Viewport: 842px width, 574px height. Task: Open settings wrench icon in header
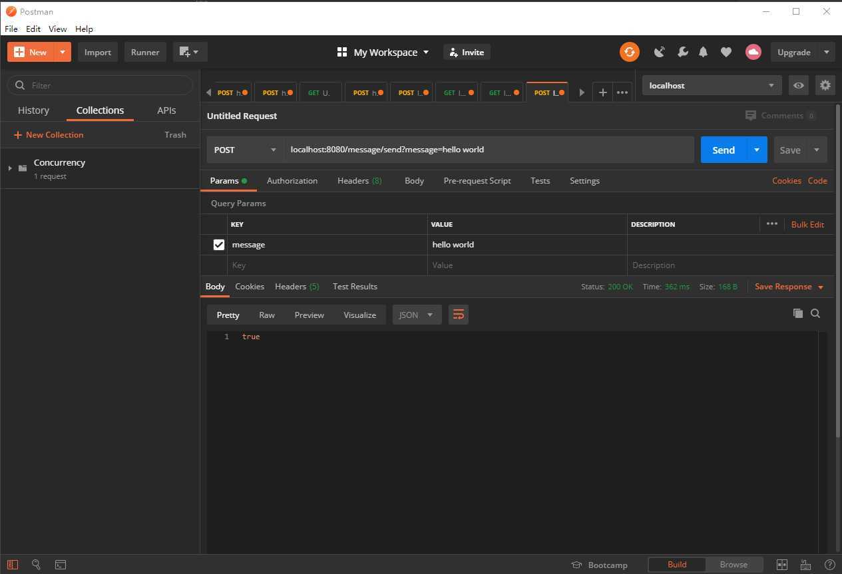682,52
